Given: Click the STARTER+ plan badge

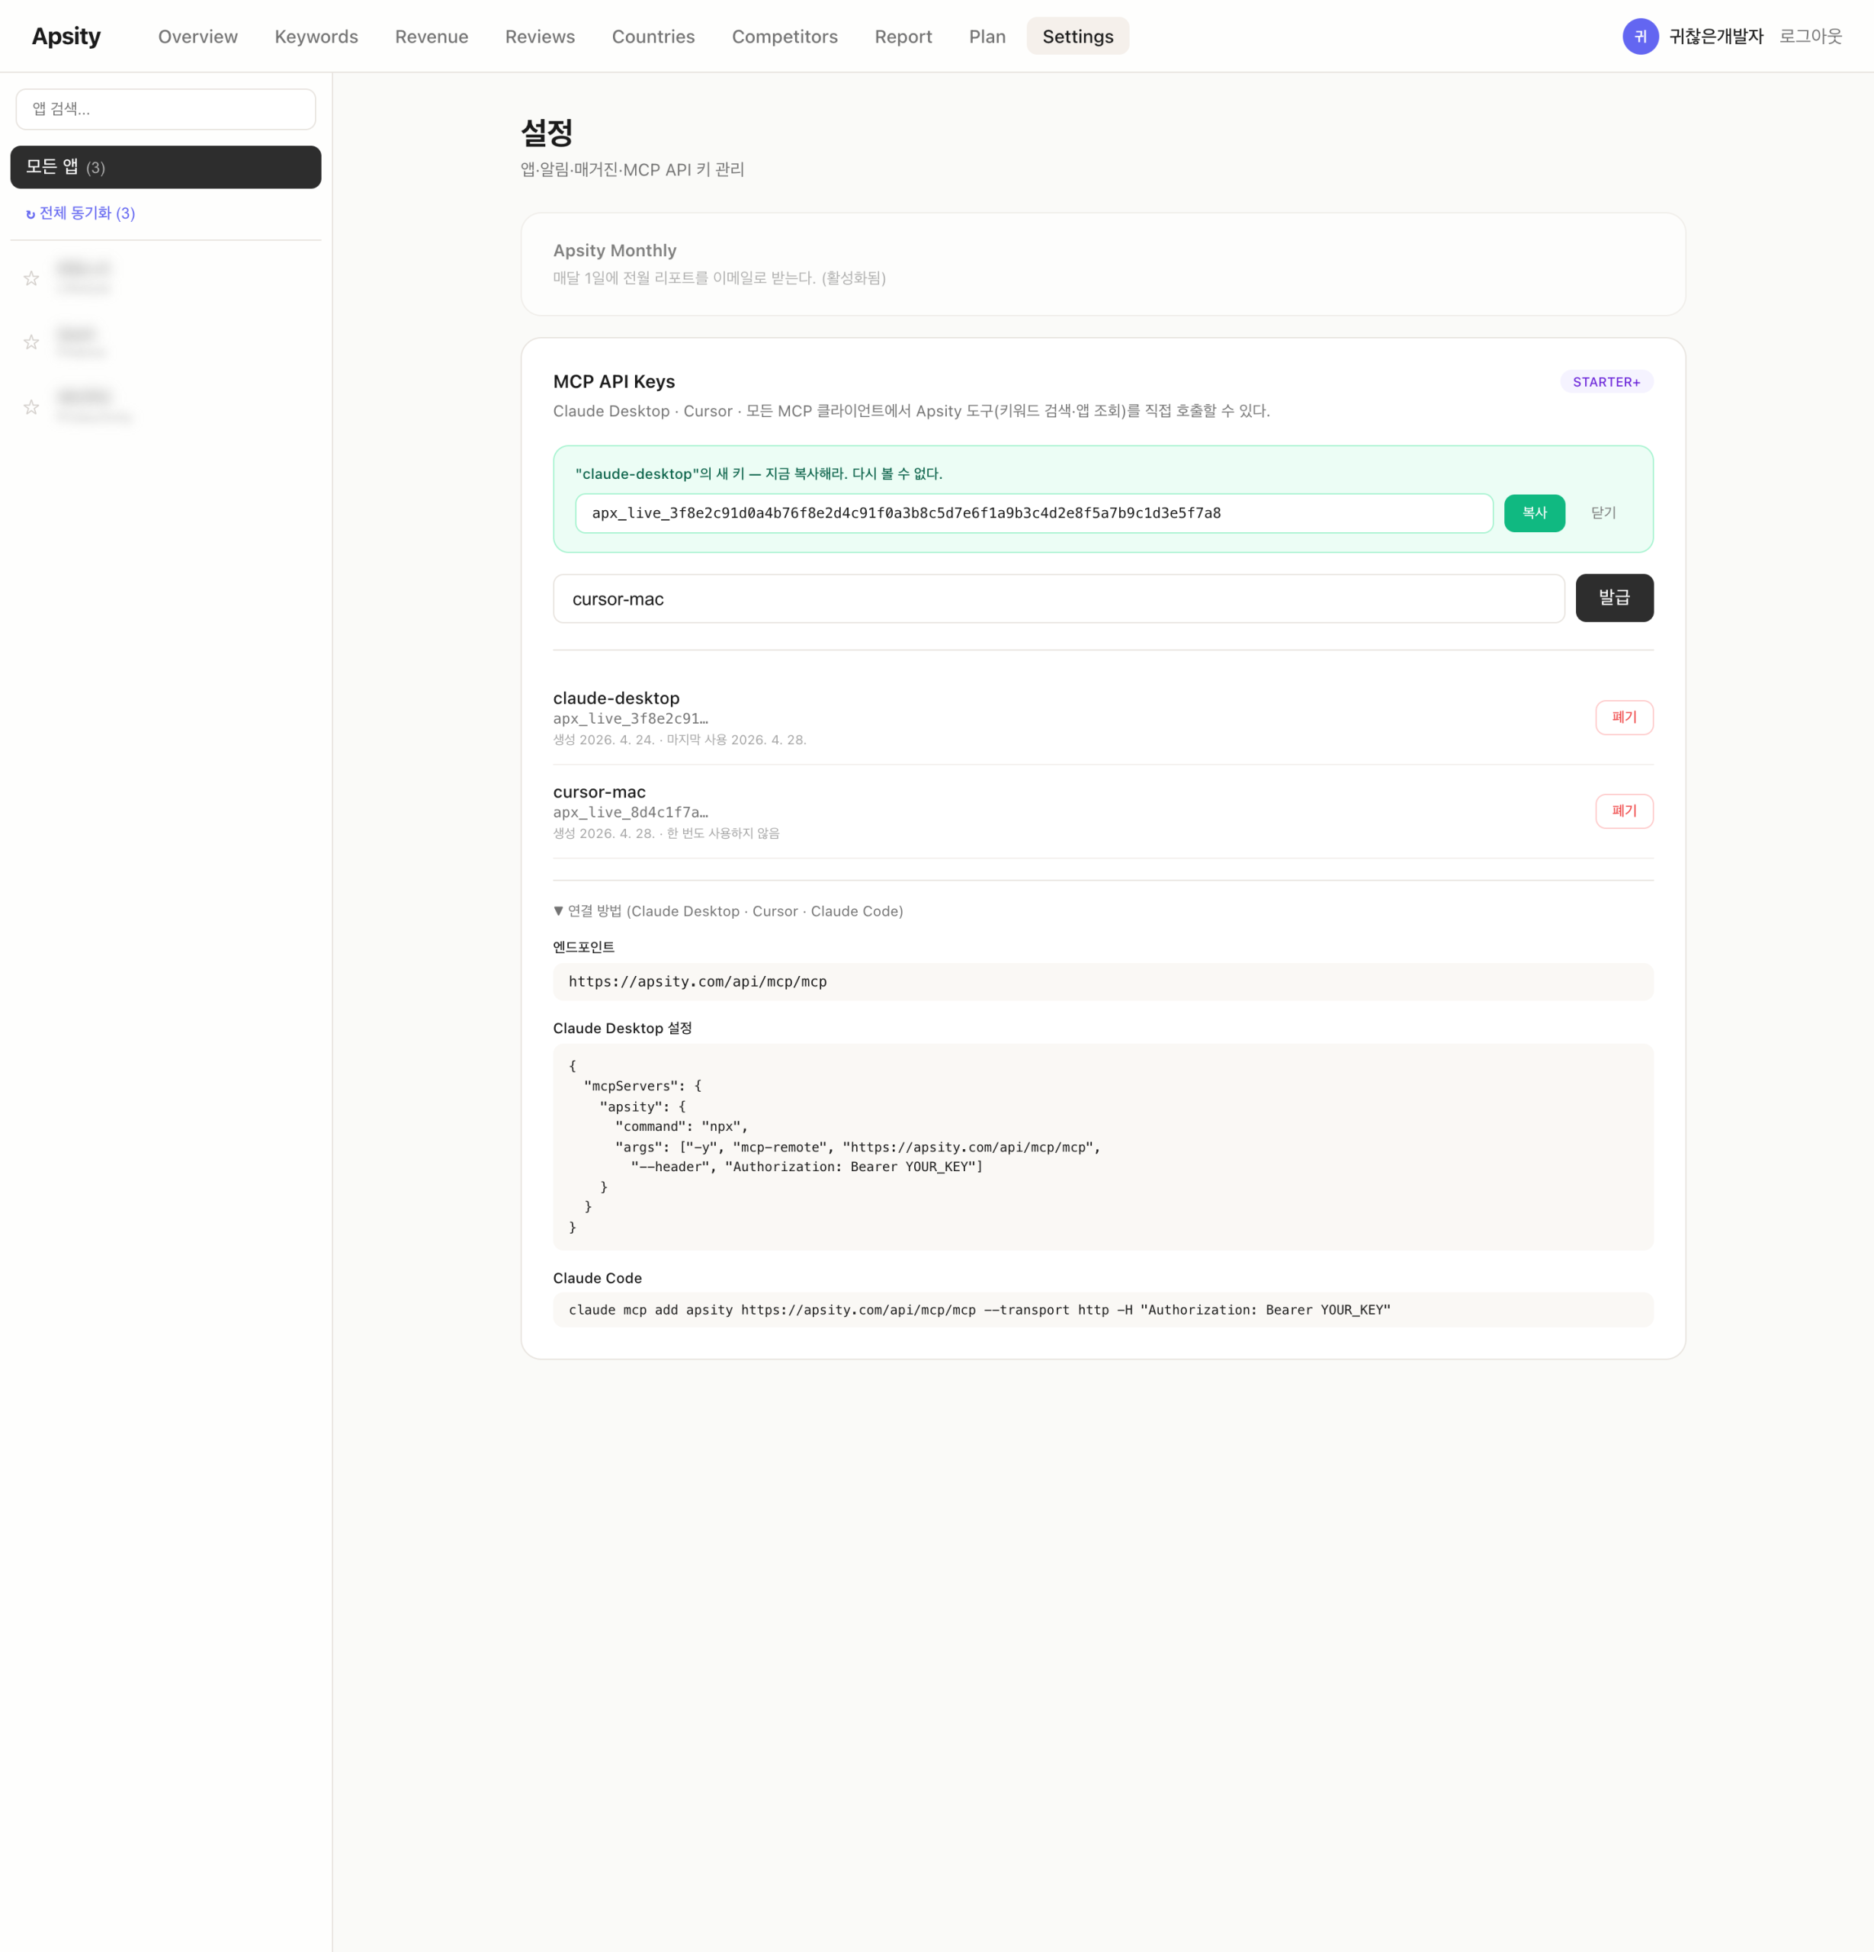Looking at the screenshot, I should click(1605, 381).
